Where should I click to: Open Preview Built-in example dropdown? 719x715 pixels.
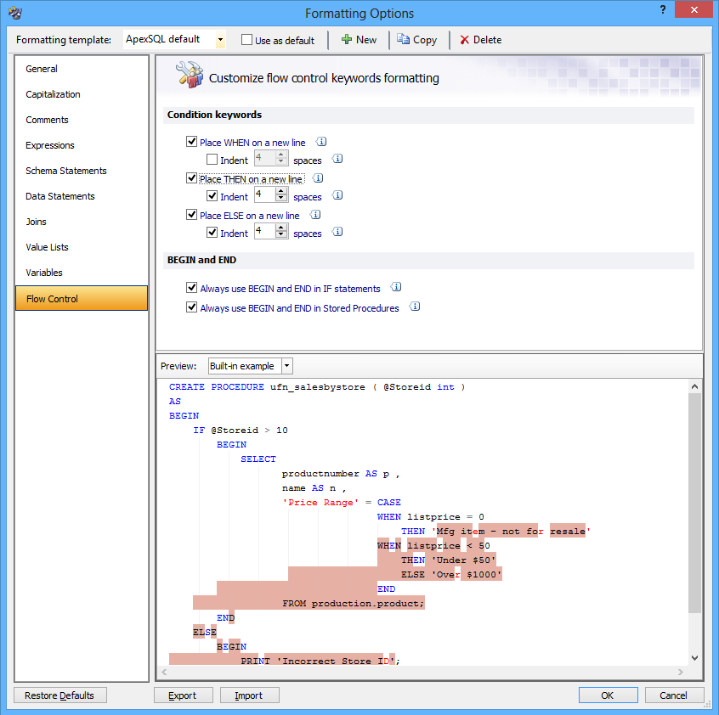click(x=287, y=366)
